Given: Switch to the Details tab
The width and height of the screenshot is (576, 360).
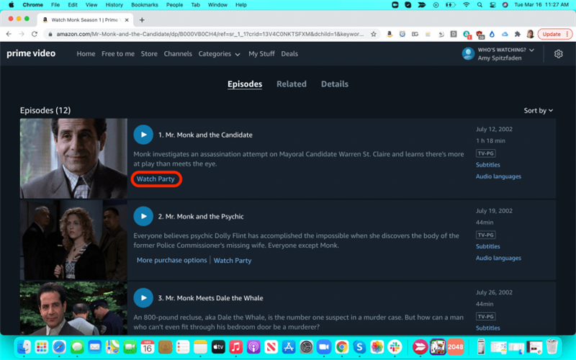Looking at the screenshot, I should pos(335,84).
